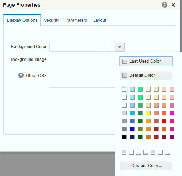Open the dialog help question mark icon
The height and width of the screenshot is (176, 182).
coord(165,5)
